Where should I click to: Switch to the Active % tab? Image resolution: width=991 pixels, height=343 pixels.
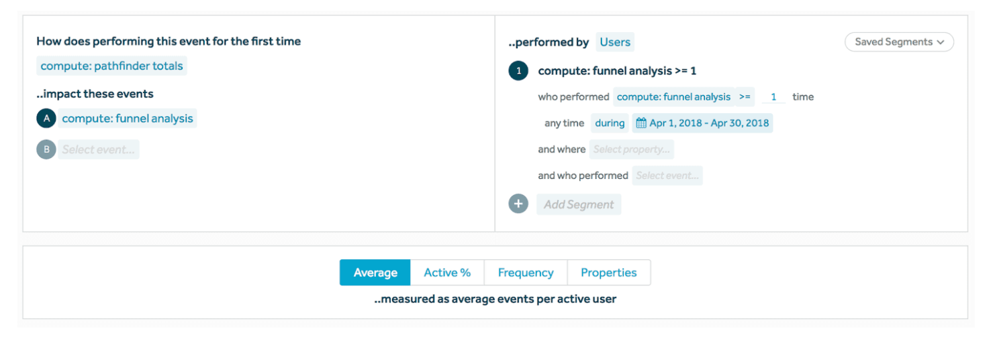(447, 273)
